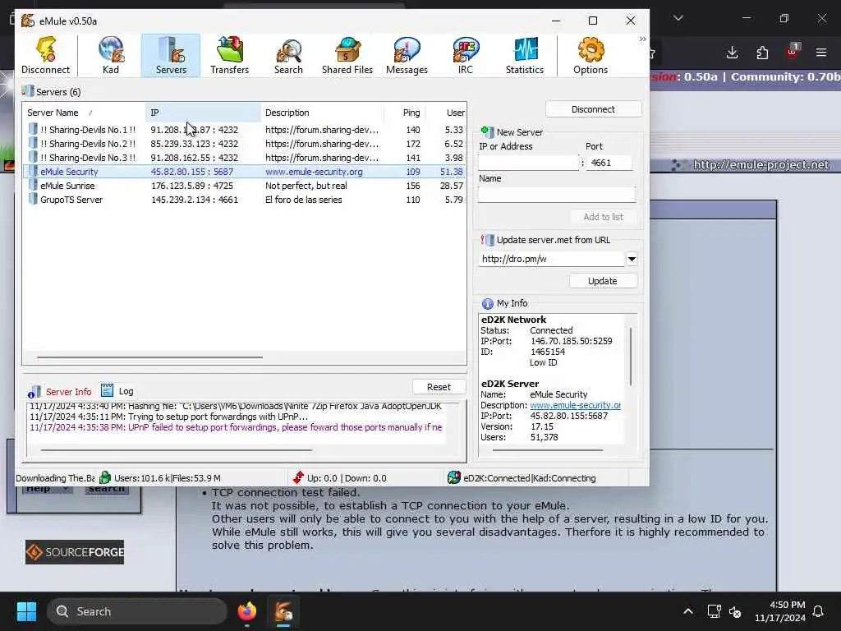Open Shared Files view

(347, 55)
